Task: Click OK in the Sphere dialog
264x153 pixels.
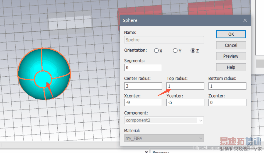Action: (x=231, y=34)
